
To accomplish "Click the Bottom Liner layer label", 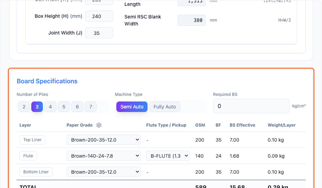I will [36, 172].
